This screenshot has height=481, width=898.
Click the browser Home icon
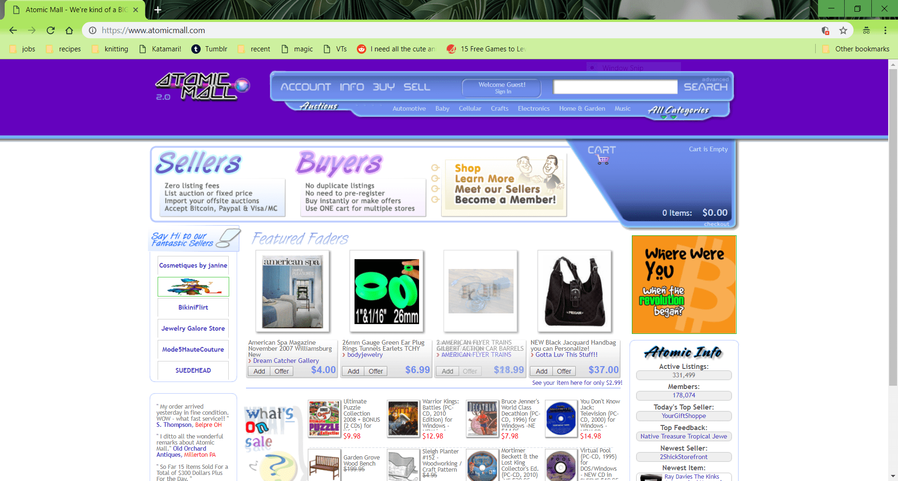69,30
